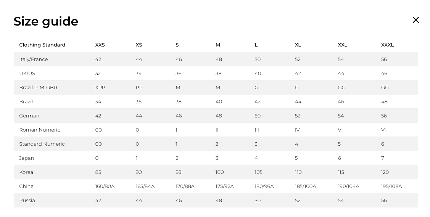430x217 pixels.
Task: Close the Size guide dialog
Action: coord(416,20)
